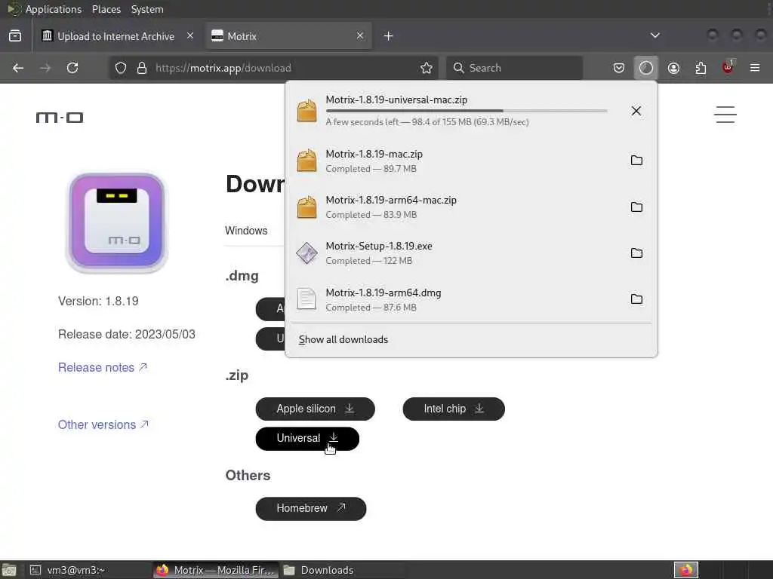Save page to Pocket icon

coord(619,68)
